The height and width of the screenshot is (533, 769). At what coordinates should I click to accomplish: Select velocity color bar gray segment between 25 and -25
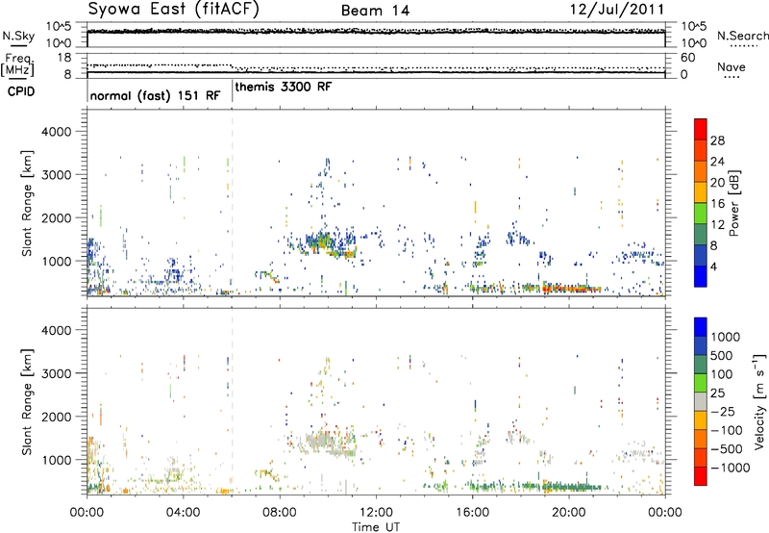701,402
